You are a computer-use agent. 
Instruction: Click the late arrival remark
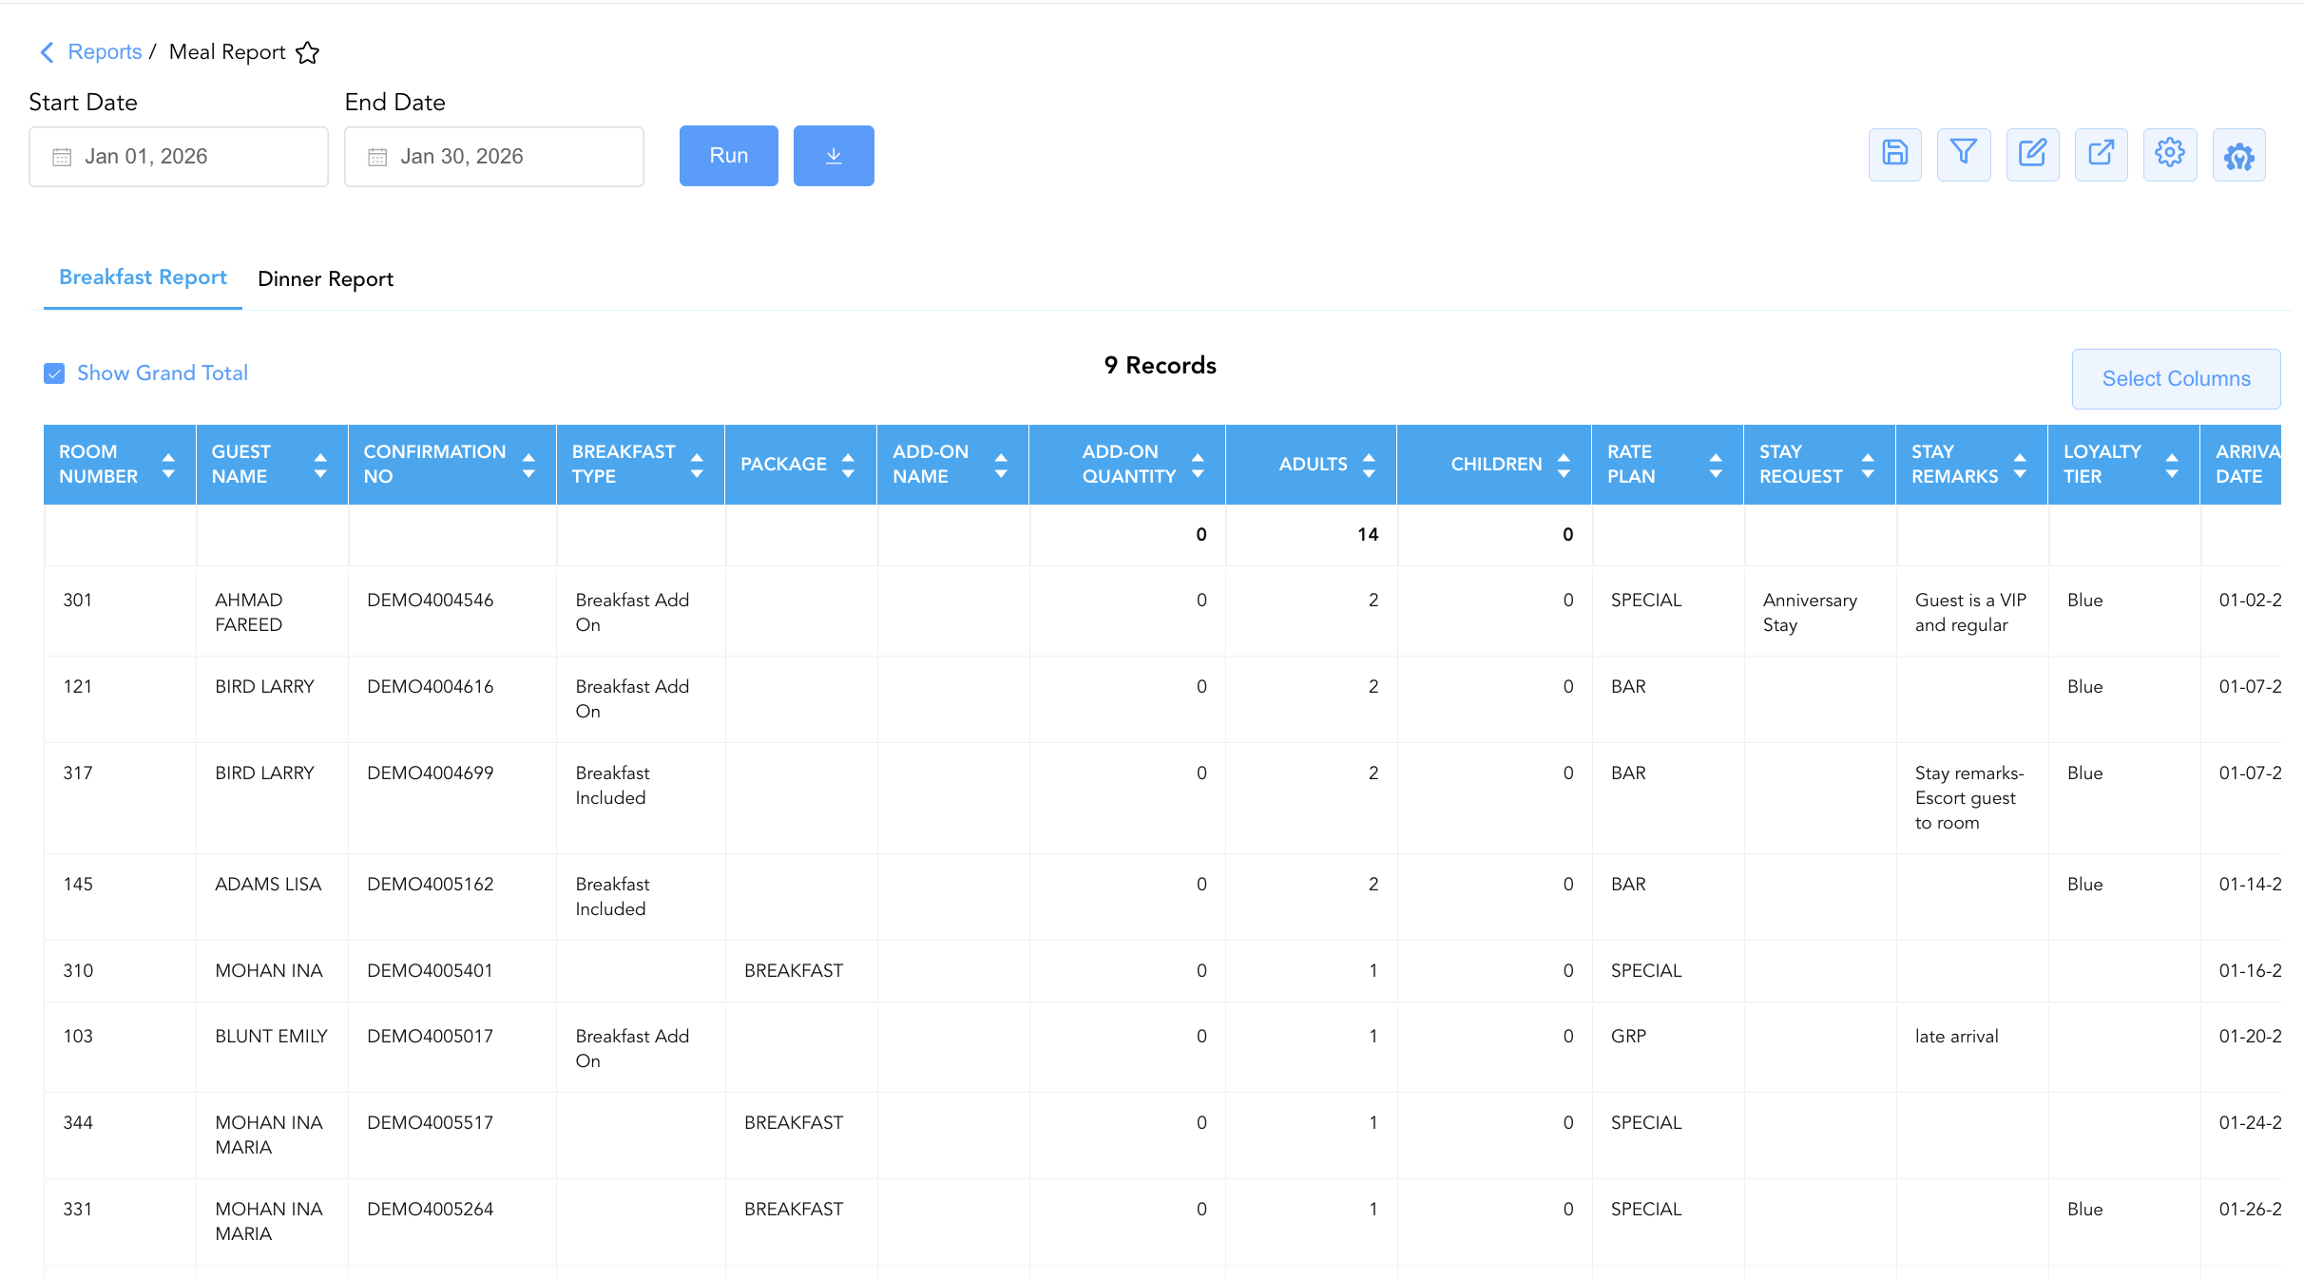pos(1957,1037)
